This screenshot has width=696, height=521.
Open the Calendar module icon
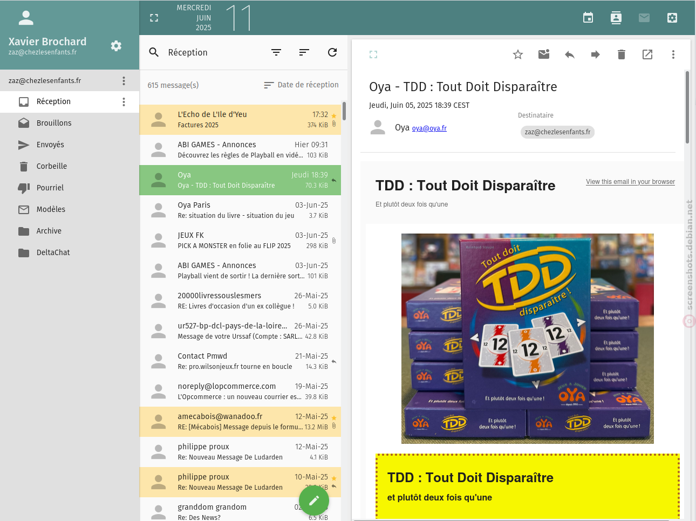(588, 18)
